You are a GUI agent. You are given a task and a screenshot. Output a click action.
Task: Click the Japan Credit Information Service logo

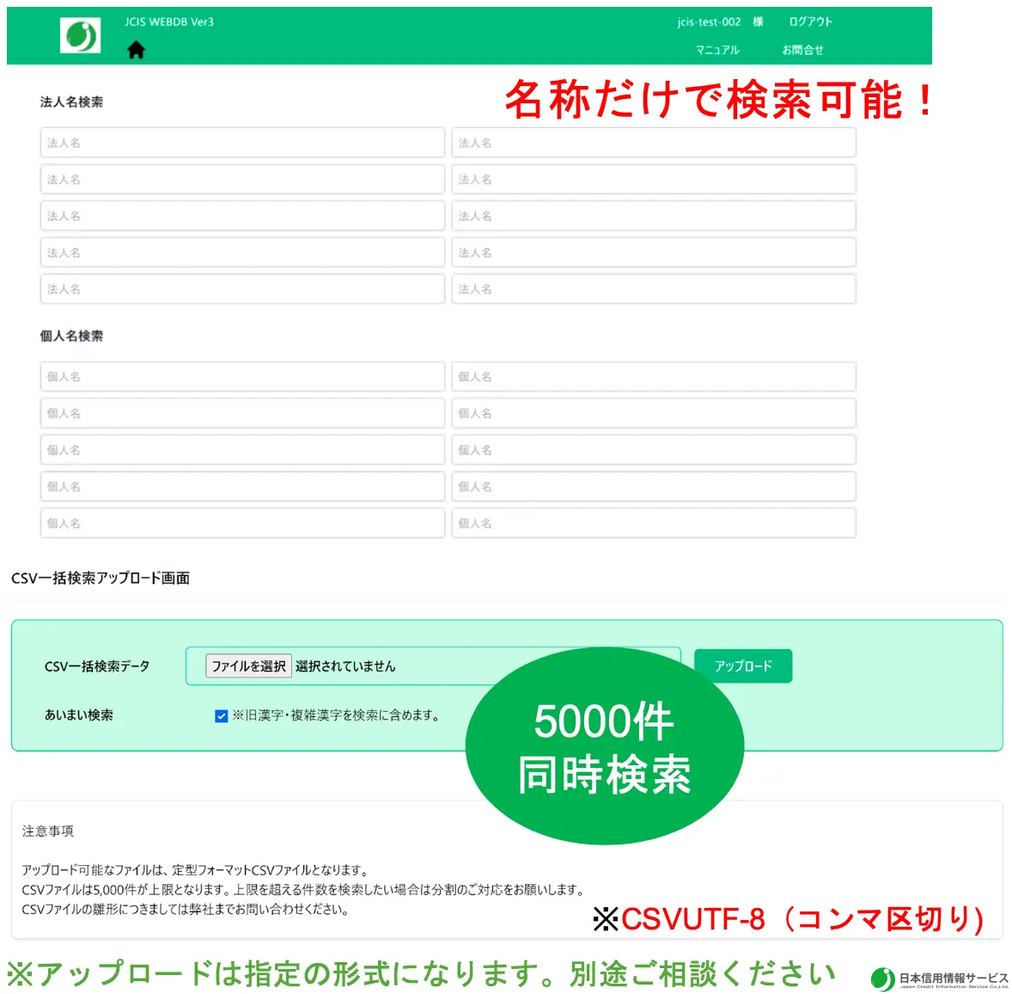pyautogui.click(x=940, y=979)
